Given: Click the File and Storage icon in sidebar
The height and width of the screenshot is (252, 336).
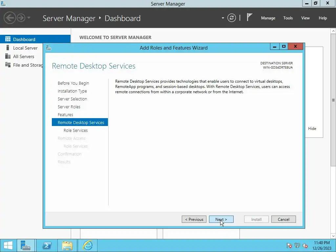Looking at the screenshot, I should (8, 65).
